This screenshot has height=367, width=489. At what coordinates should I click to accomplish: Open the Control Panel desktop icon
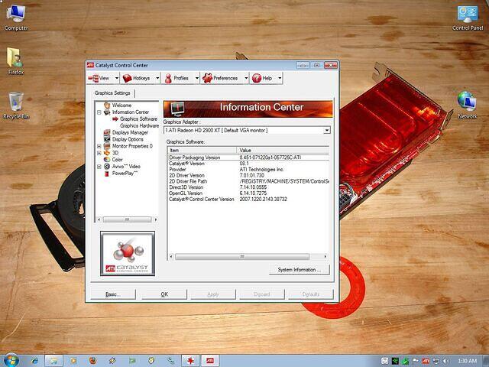coord(468,18)
